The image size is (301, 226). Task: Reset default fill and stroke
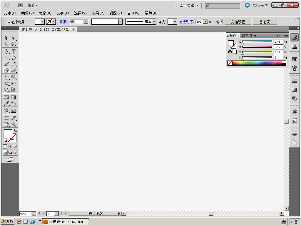[5, 140]
